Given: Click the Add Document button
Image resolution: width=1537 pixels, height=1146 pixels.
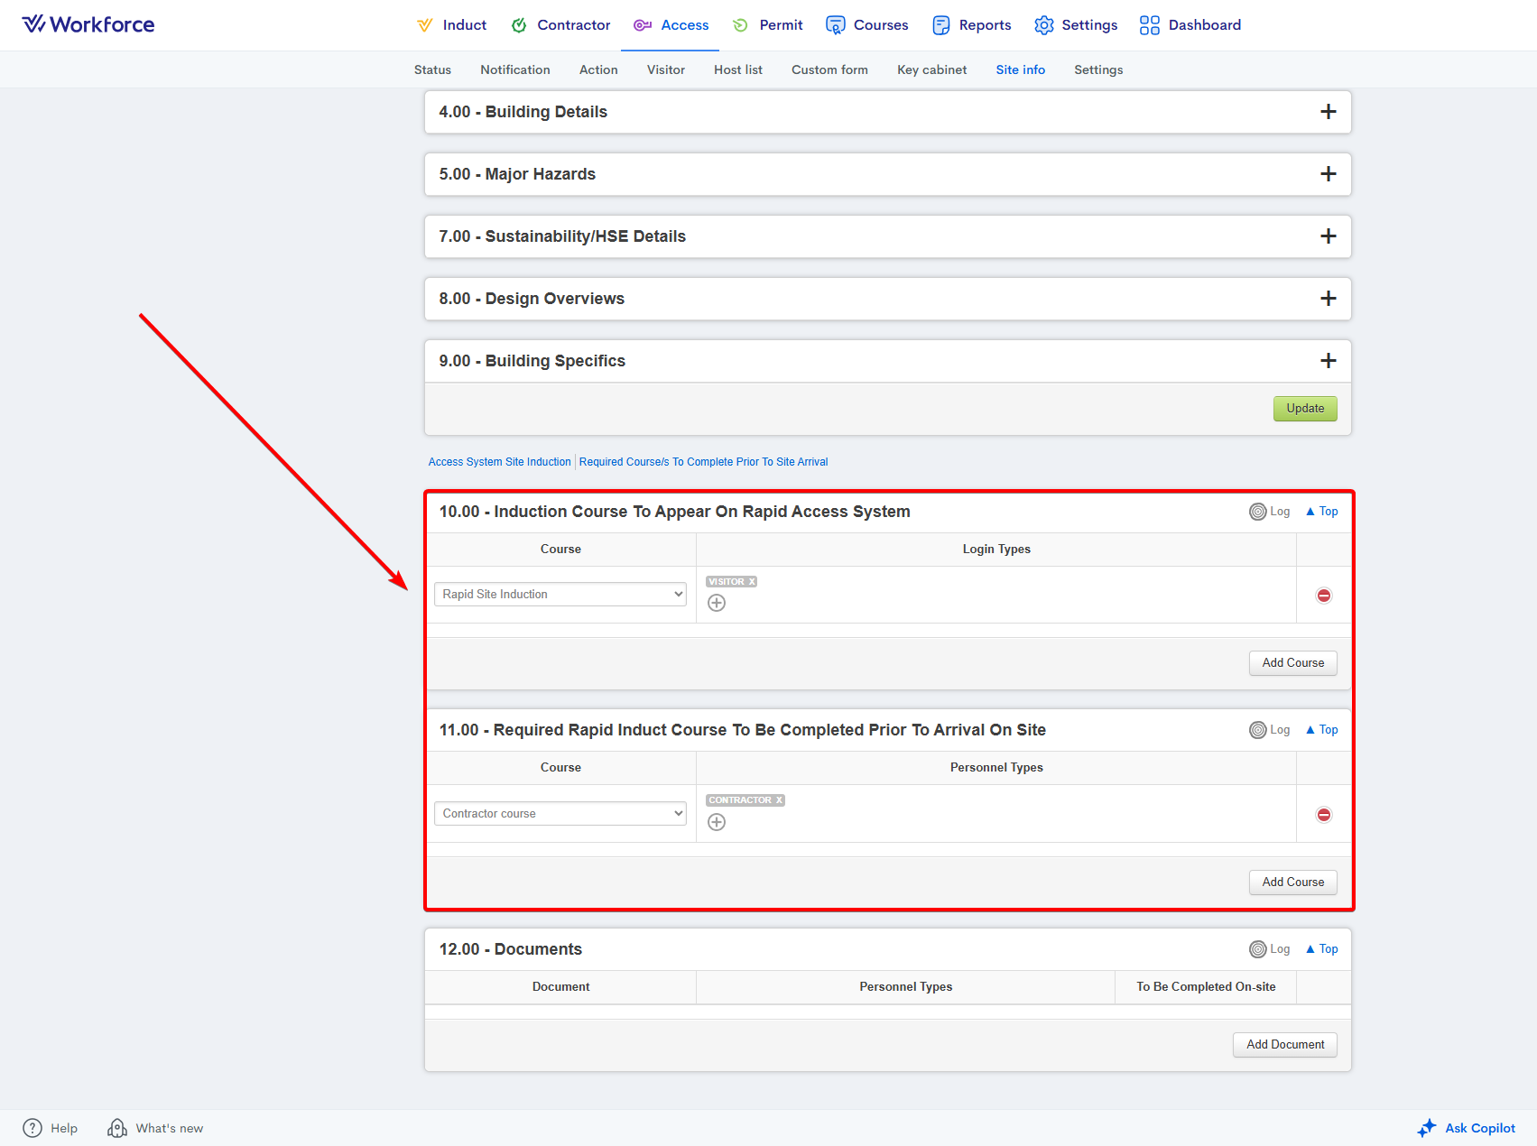Looking at the screenshot, I should point(1284,1045).
